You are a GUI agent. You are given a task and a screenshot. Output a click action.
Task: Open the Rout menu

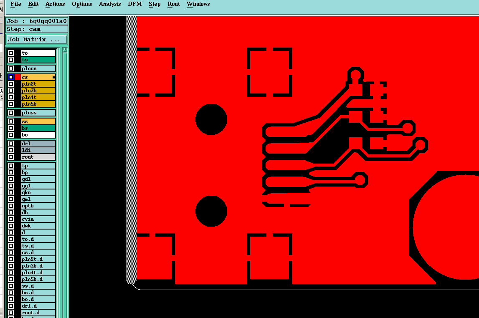pos(173,4)
